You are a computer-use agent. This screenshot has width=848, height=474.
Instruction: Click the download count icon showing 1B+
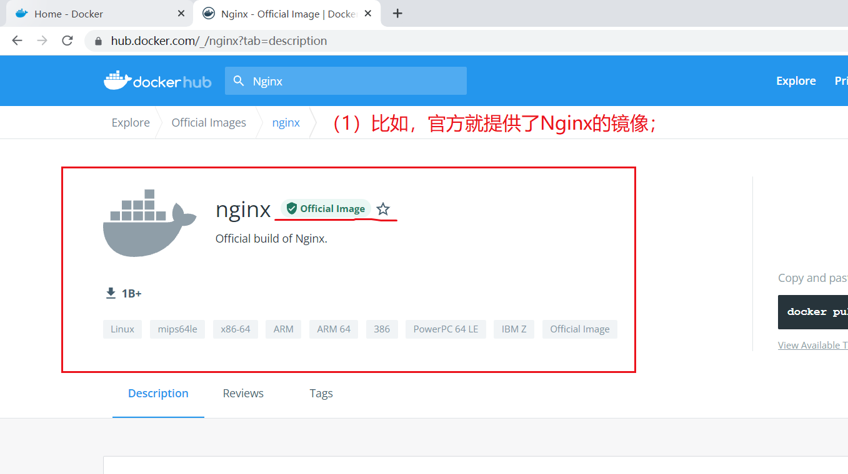(x=111, y=292)
